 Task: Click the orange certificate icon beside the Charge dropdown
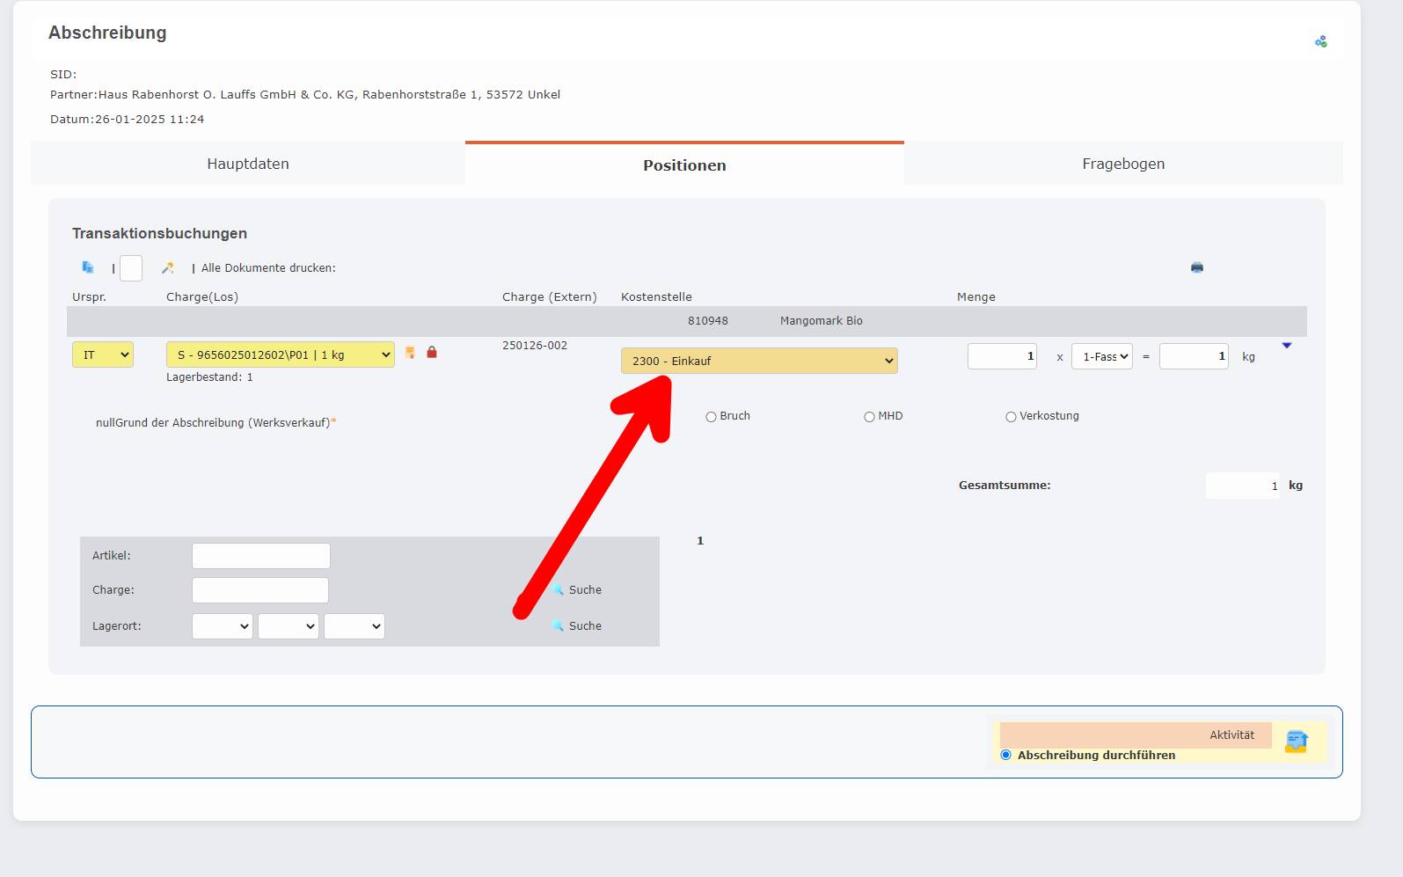pyautogui.click(x=410, y=353)
